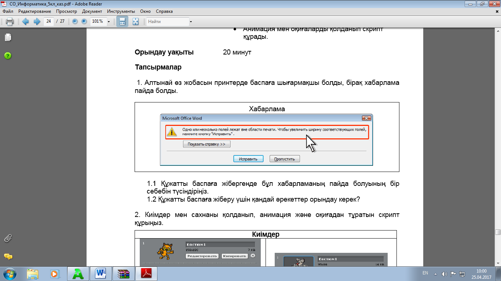Open the Find box options dropdown arrow
The width and height of the screenshot is (501, 281).
[191, 22]
